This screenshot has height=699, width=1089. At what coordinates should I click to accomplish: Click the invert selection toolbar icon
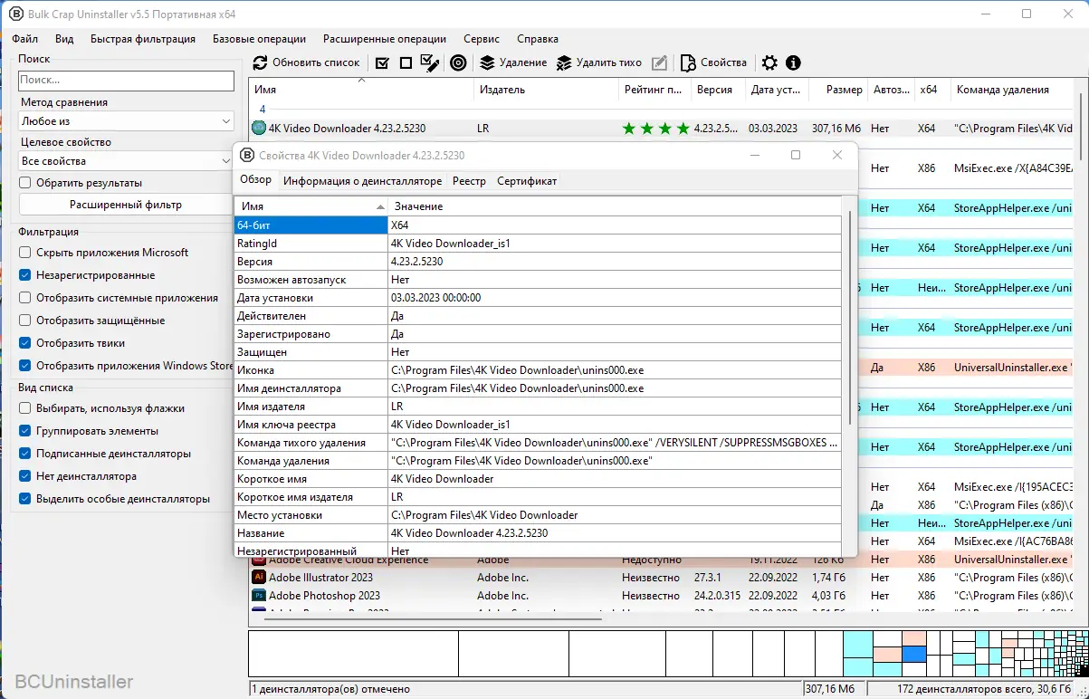[430, 62]
